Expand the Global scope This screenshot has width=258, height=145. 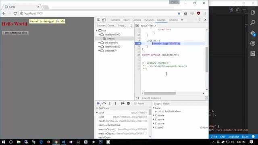pyautogui.click(x=154, y=127)
